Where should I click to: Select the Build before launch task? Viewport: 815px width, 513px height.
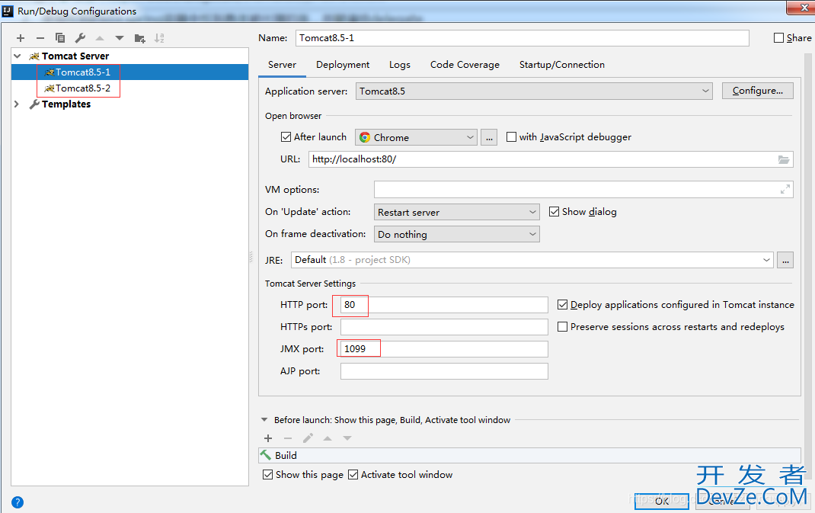529,455
